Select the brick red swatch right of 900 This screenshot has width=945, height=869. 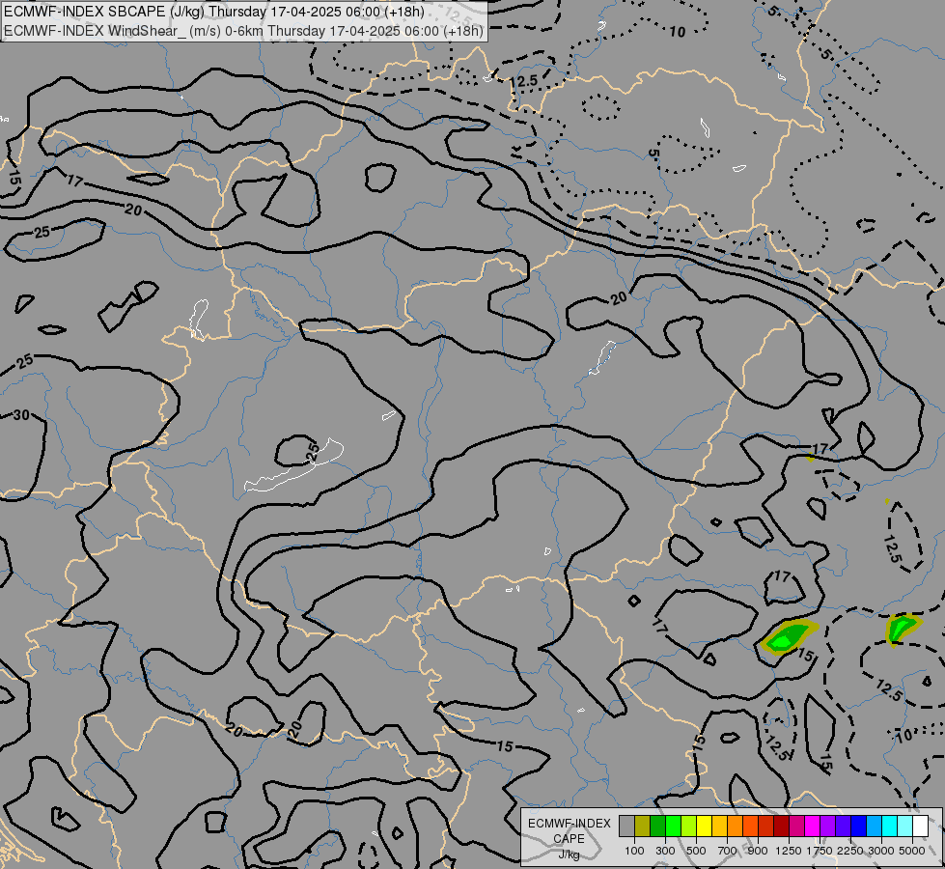click(766, 826)
